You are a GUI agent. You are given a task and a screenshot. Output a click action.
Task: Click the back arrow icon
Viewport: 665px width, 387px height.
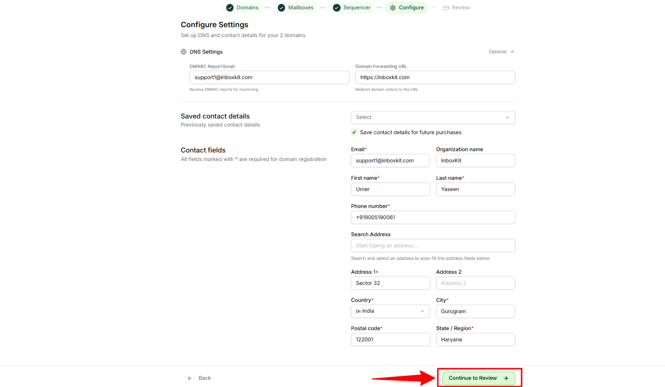coord(190,378)
